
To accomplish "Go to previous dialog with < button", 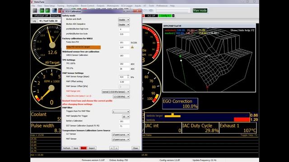I will [x=112, y=148].
